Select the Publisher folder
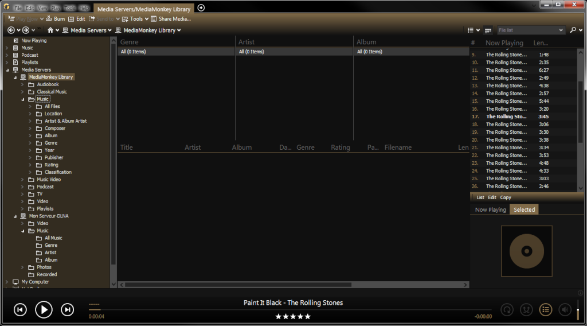The height and width of the screenshot is (326, 587). point(54,157)
